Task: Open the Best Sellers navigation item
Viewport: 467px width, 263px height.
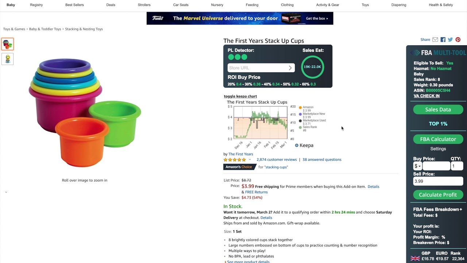Action: point(74,5)
